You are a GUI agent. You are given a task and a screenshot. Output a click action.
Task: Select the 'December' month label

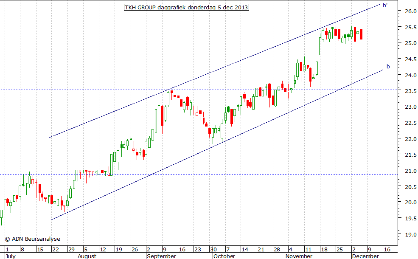[365, 256]
